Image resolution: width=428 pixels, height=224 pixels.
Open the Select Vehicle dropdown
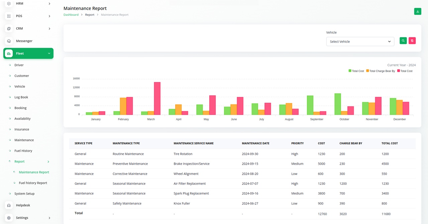coord(360,42)
